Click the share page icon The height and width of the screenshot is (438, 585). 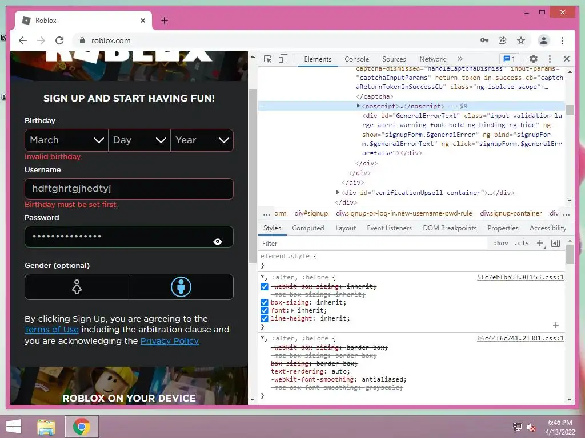503,40
